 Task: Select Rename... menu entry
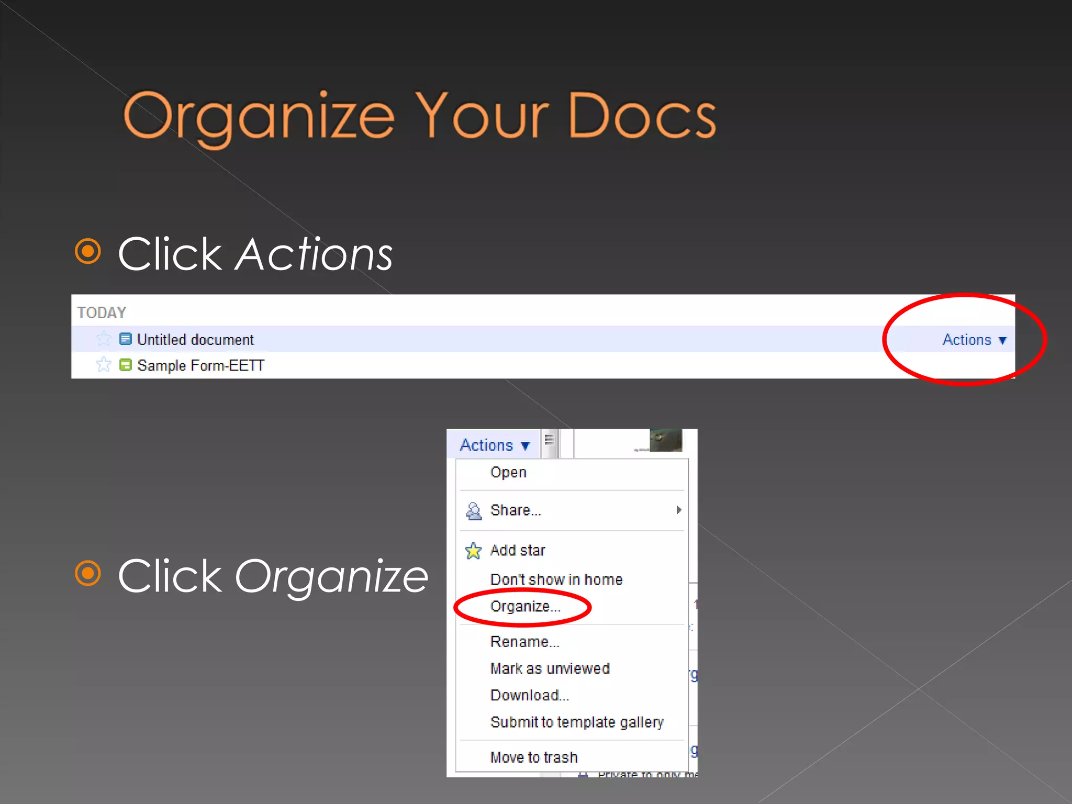pos(525,642)
